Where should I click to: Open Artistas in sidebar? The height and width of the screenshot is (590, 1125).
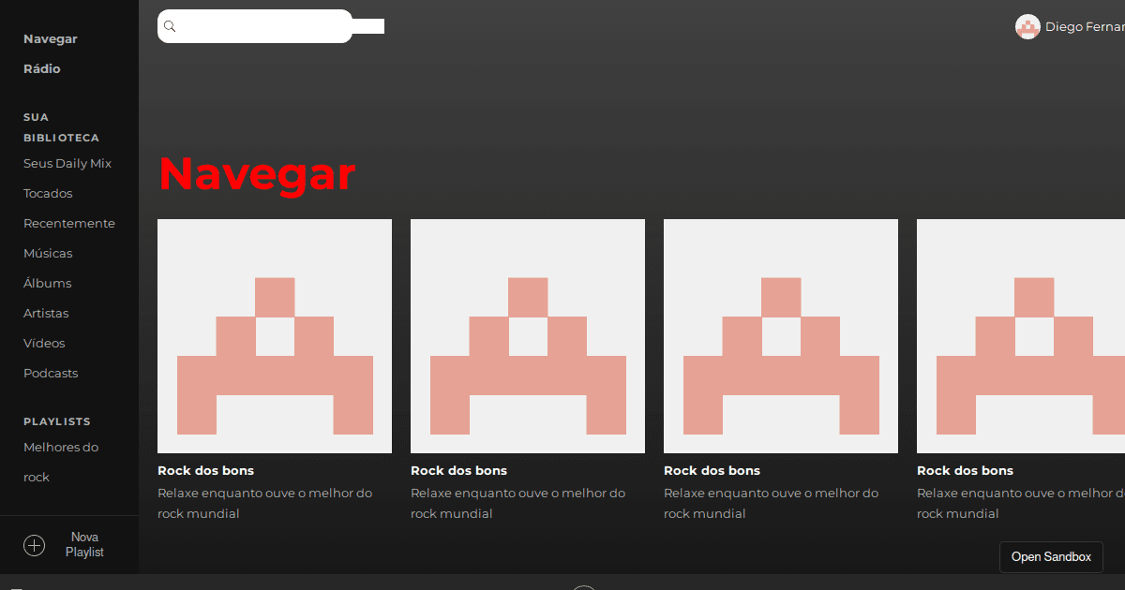click(46, 314)
